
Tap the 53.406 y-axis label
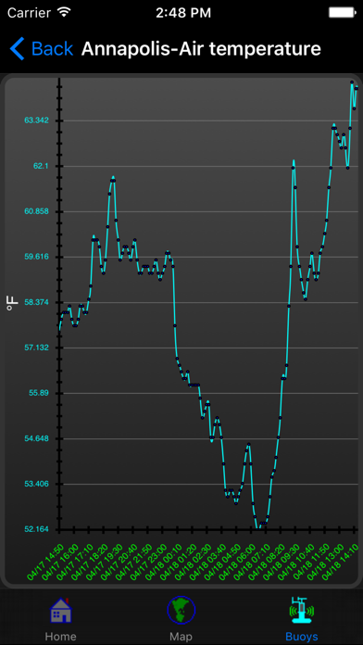click(x=37, y=484)
